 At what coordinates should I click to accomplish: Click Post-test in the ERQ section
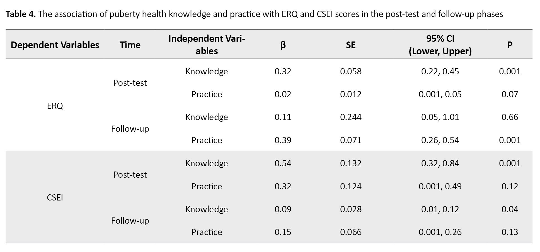(130, 83)
